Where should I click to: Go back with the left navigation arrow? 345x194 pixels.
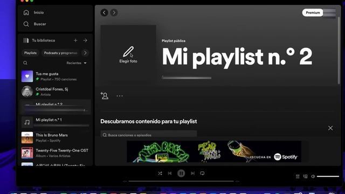click(x=104, y=12)
